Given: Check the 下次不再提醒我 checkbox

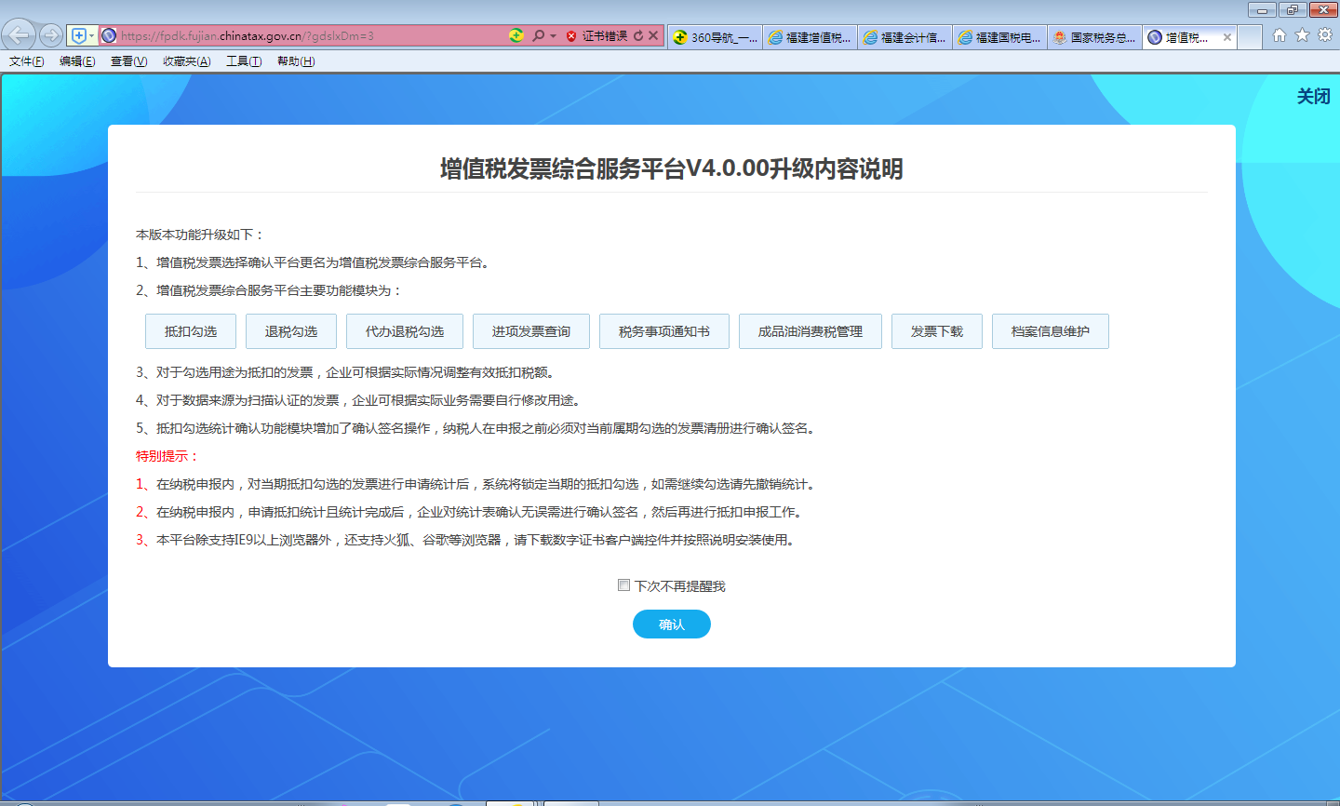Looking at the screenshot, I should [624, 585].
